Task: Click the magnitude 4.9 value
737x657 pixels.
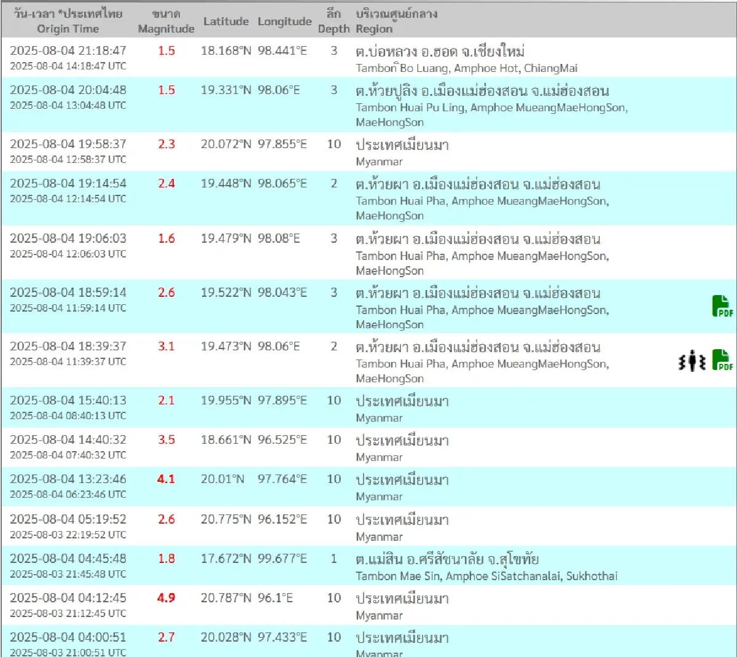Action: [166, 598]
